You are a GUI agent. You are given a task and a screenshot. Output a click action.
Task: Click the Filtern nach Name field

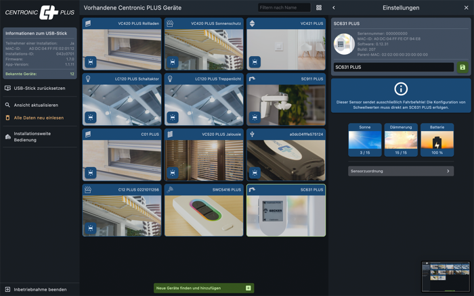tap(284, 7)
